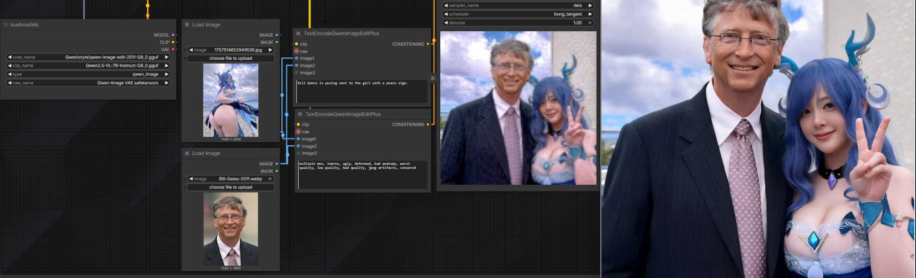Collapse the lower TextEncodeQwenImageEditPlus node
This screenshot has height=278, width=916.
click(x=300, y=114)
